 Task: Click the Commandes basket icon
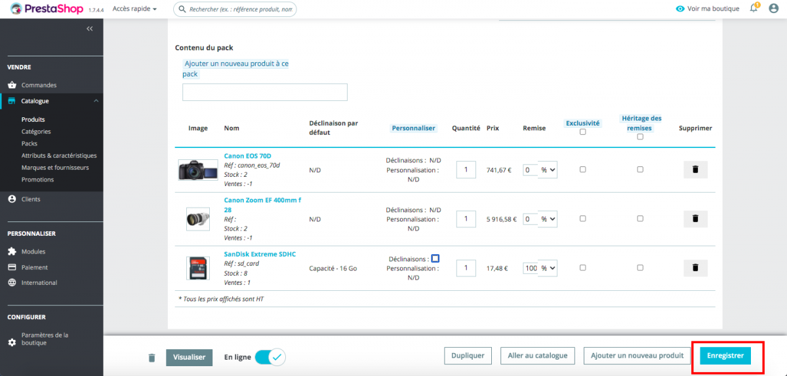coord(12,85)
